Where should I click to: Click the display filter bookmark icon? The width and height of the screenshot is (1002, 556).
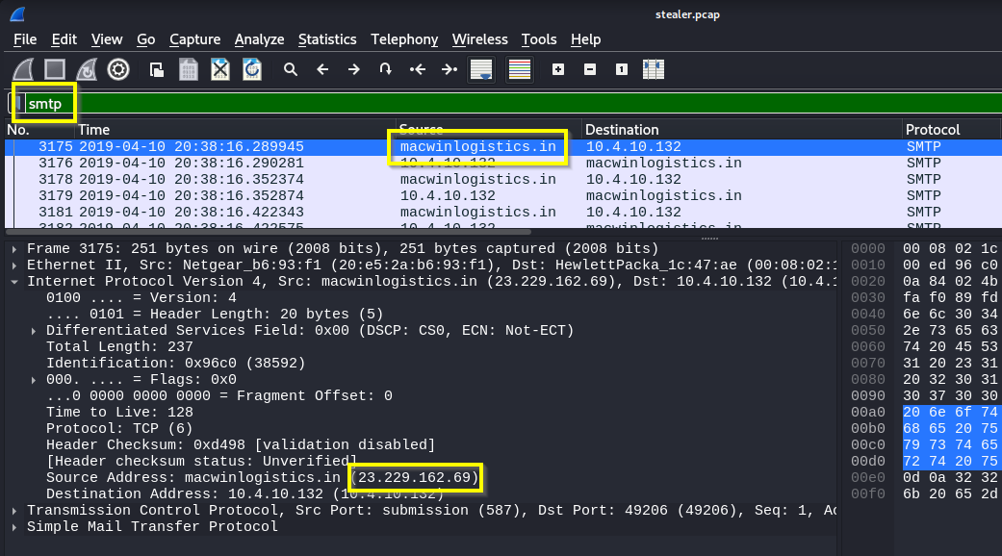pyautogui.click(x=16, y=103)
